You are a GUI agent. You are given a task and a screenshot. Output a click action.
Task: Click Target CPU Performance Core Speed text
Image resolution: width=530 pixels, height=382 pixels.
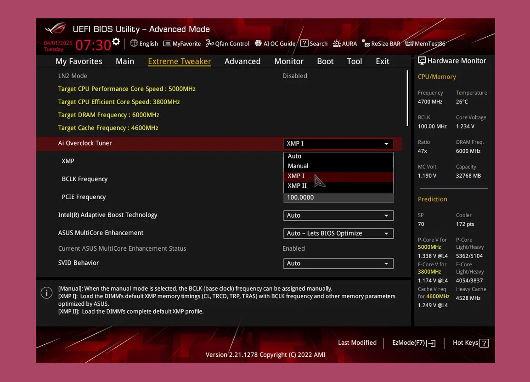coord(127,89)
